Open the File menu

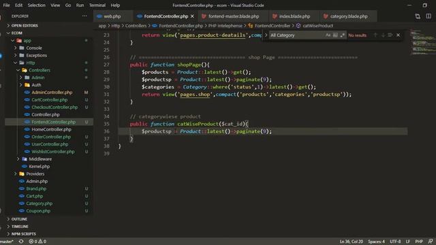coord(6,5)
